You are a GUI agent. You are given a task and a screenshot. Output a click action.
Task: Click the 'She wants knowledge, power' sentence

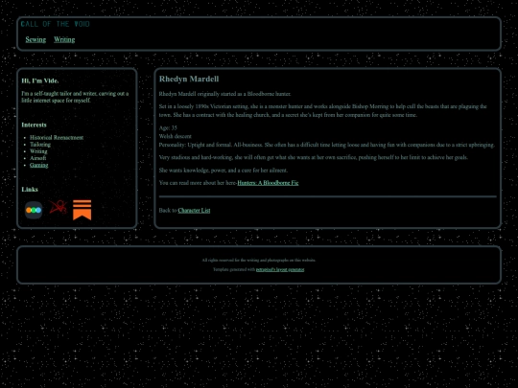224,171
